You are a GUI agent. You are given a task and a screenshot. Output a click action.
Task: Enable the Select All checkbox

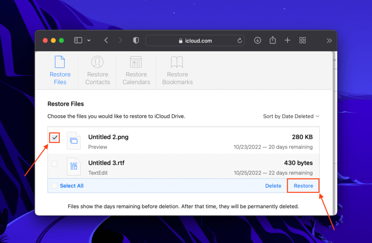[x=54, y=185]
